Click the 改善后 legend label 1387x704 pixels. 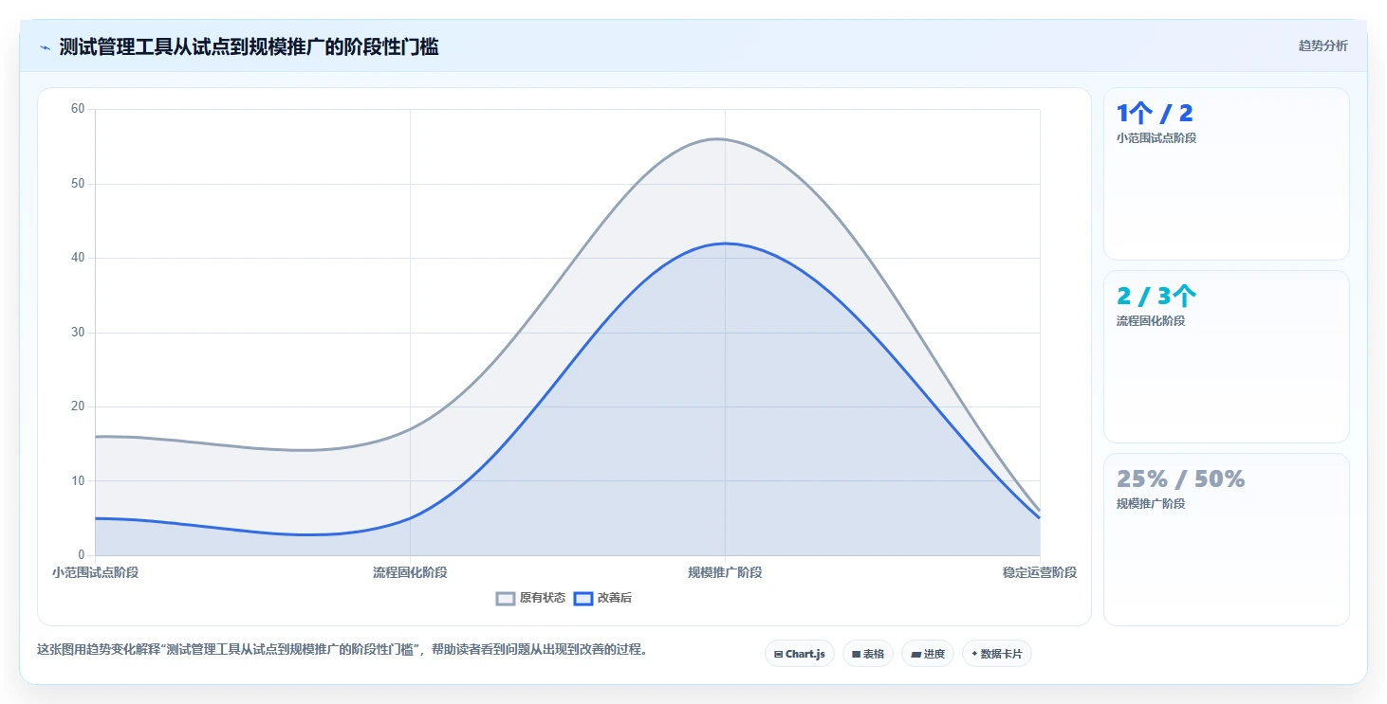coord(615,598)
